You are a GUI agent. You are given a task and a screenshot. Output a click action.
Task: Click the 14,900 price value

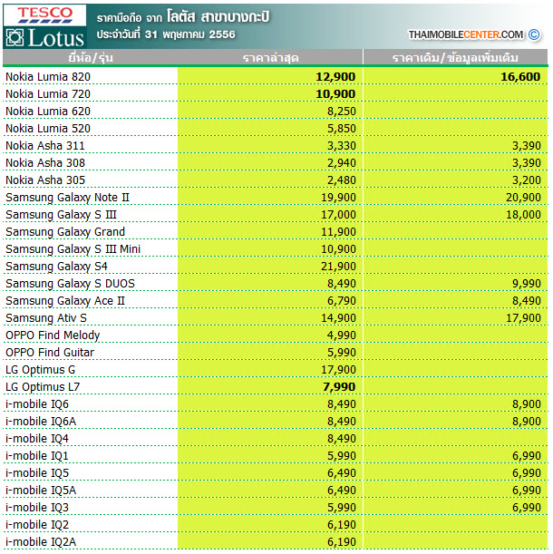pos(338,318)
